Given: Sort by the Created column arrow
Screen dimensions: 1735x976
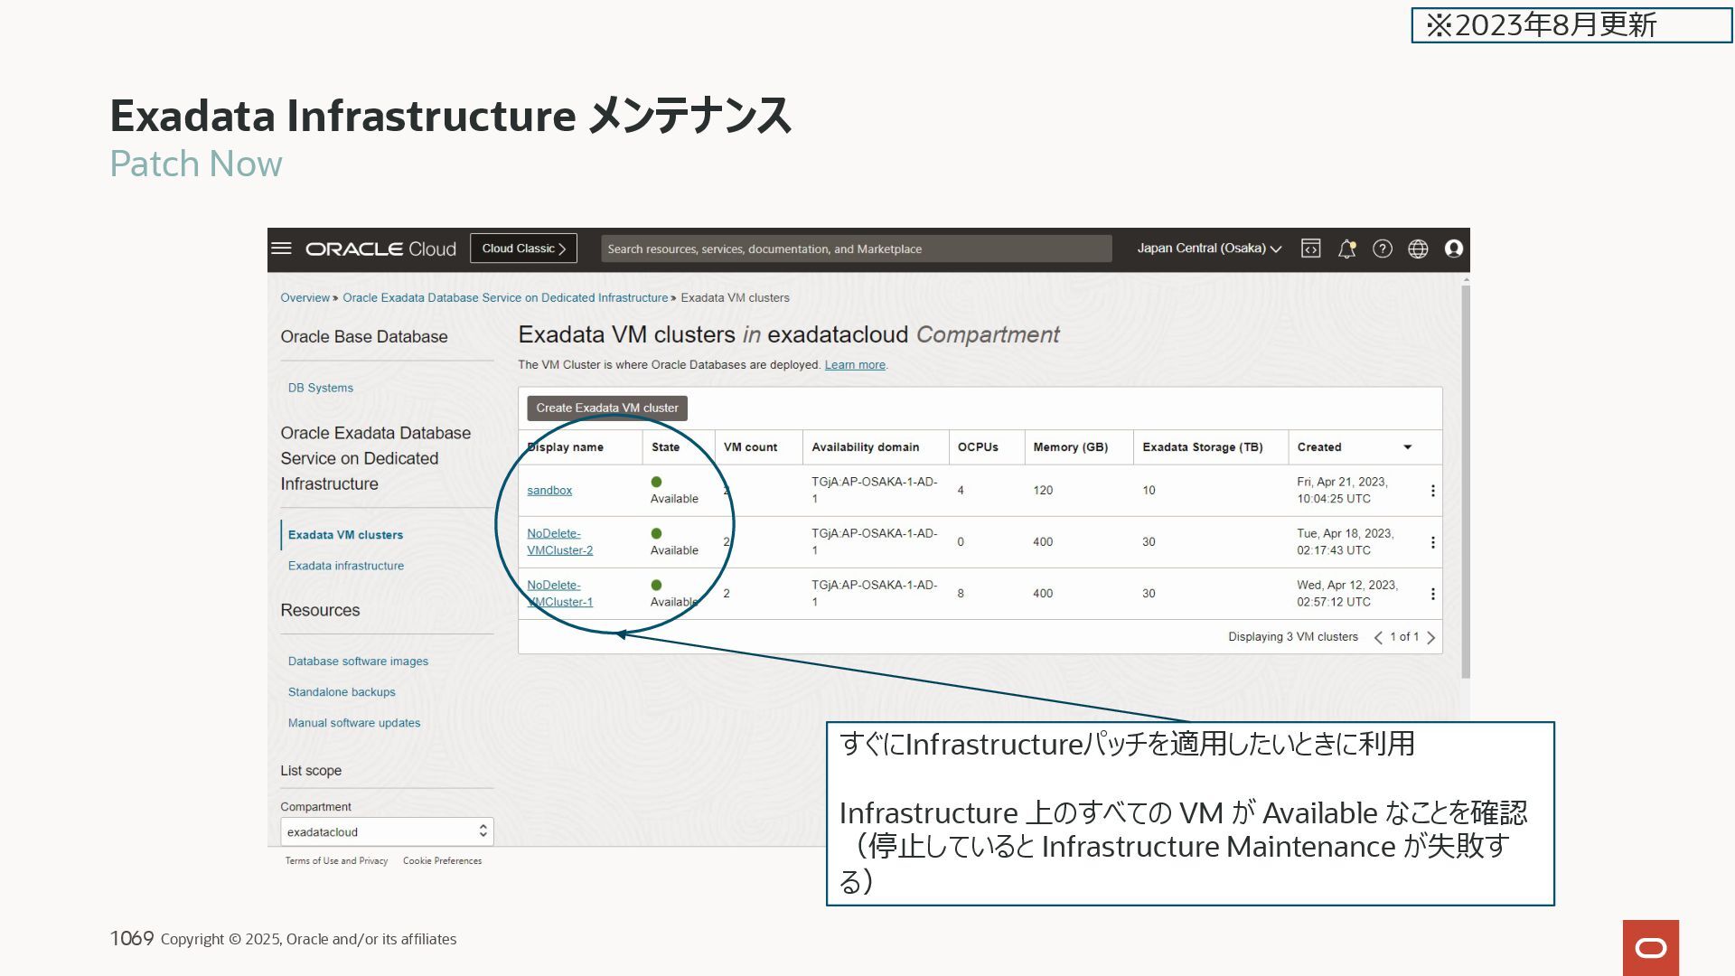Looking at the screenshot, I should pos(1407,447).
